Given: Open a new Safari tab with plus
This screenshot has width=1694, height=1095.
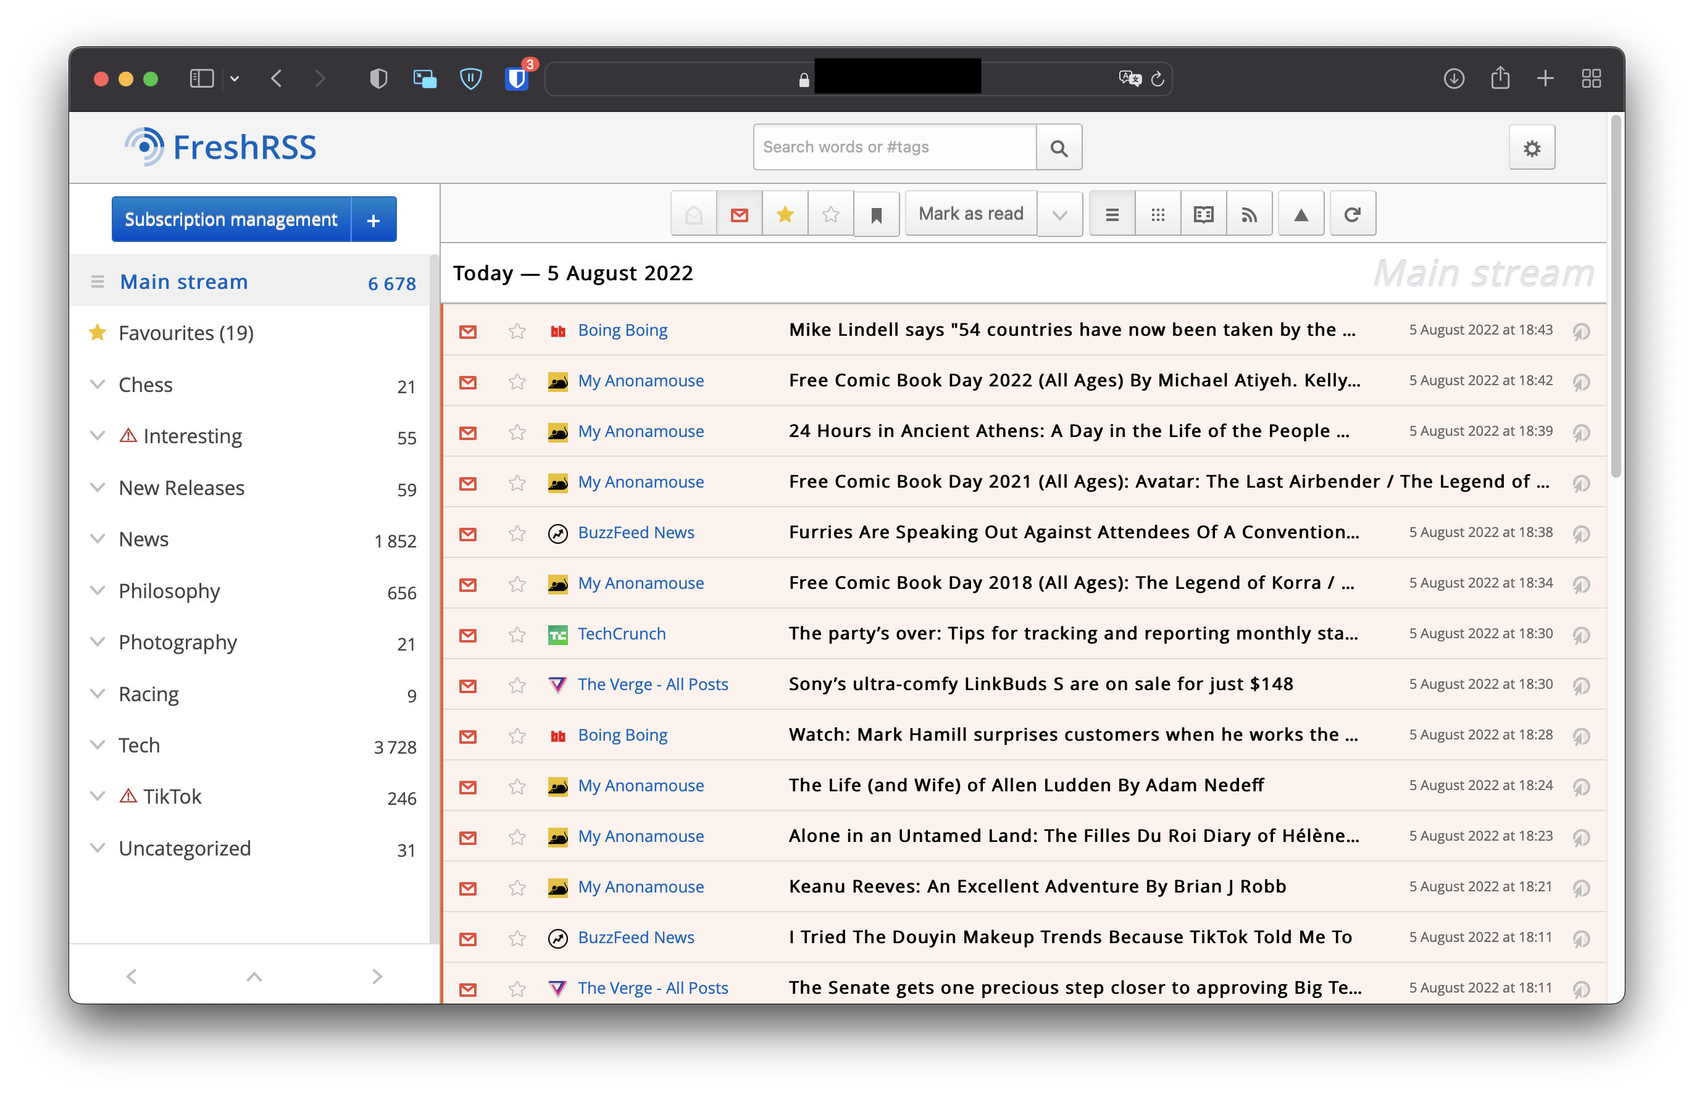Looking at the screenshot, I should pyautogui.click(x=1545, y=78).
